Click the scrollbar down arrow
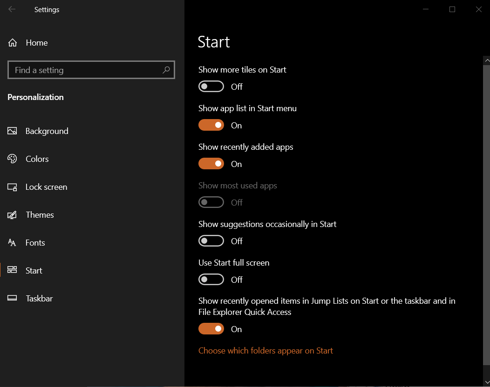Viewport: 490px width, 387px height. tap(487, 382)
